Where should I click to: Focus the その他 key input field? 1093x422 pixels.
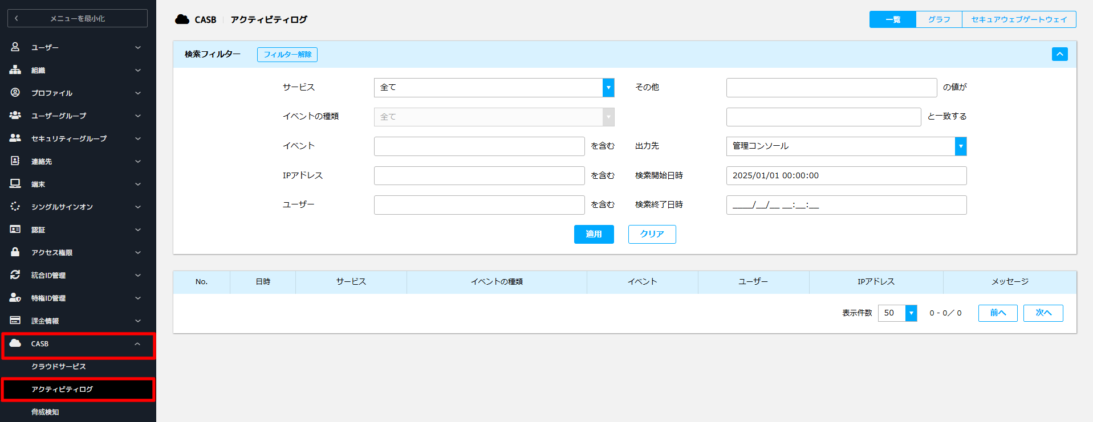tap(832, 88)
